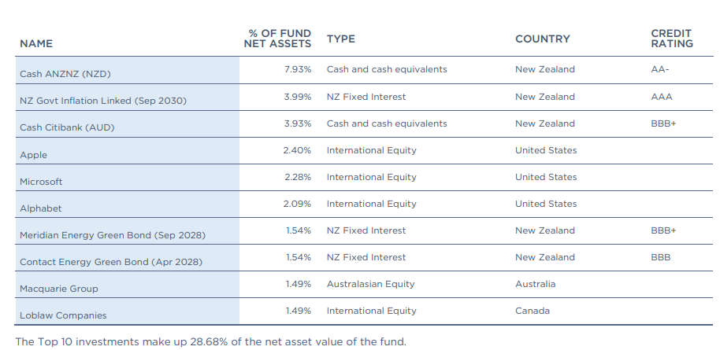Click the COUNTRY column header
Image resolution: width=720 pixels, height=350 pixels.
pos(542,39)
